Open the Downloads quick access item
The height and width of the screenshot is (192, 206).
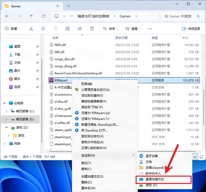coord(17,55)
